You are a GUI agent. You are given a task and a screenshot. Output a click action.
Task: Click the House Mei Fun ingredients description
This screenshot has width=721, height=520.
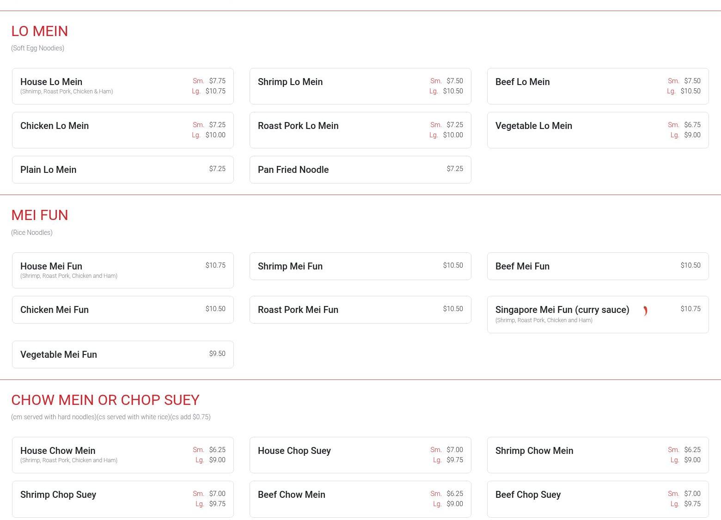tap(69, 276)
